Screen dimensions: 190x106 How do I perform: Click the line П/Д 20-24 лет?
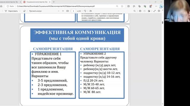[x=94, y=80]
